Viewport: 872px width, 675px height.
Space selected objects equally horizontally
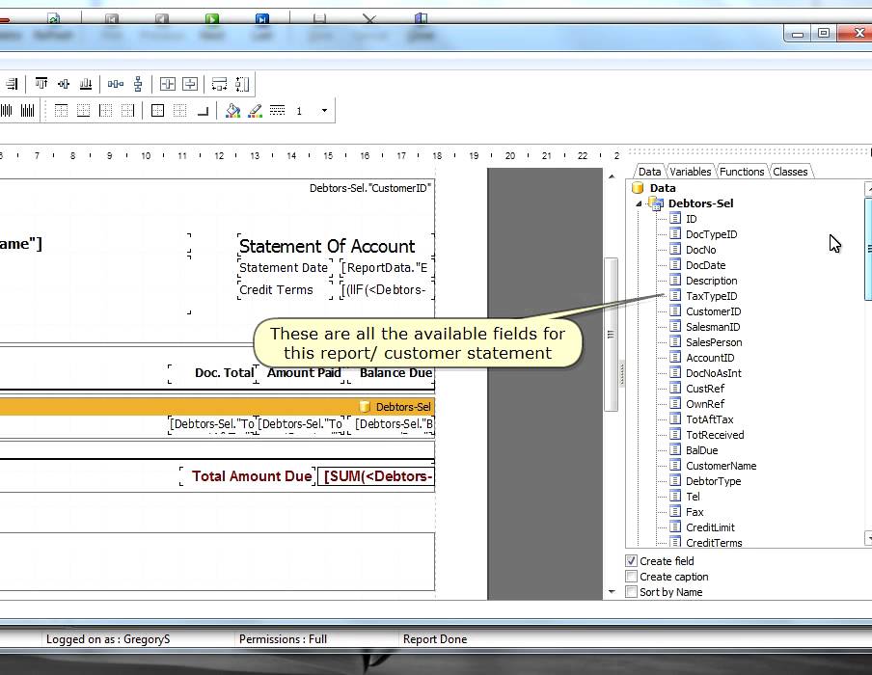click(116, 84)
